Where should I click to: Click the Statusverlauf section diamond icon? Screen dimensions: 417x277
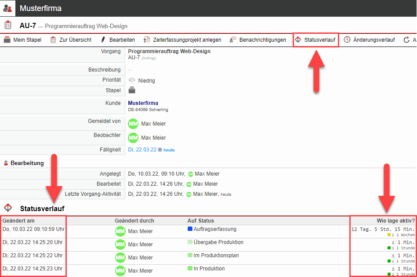[8, 208]
